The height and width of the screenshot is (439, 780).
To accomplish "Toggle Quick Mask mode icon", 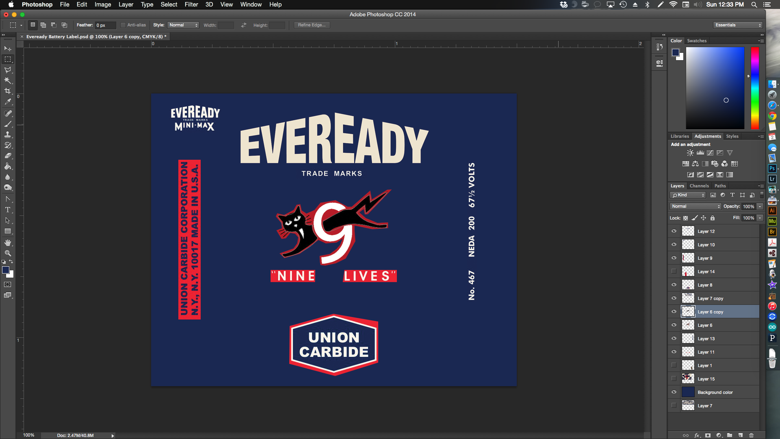I will 8,285.
